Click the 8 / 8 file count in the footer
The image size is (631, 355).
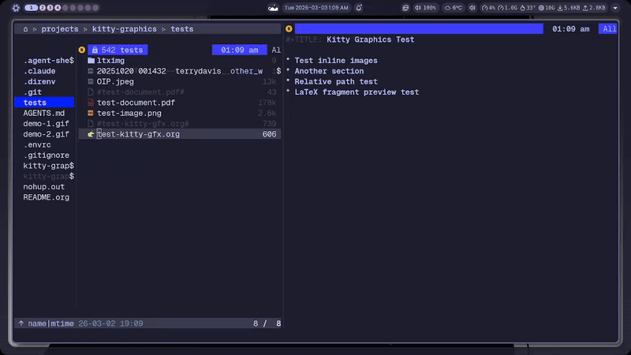click(x=267, y=323)
